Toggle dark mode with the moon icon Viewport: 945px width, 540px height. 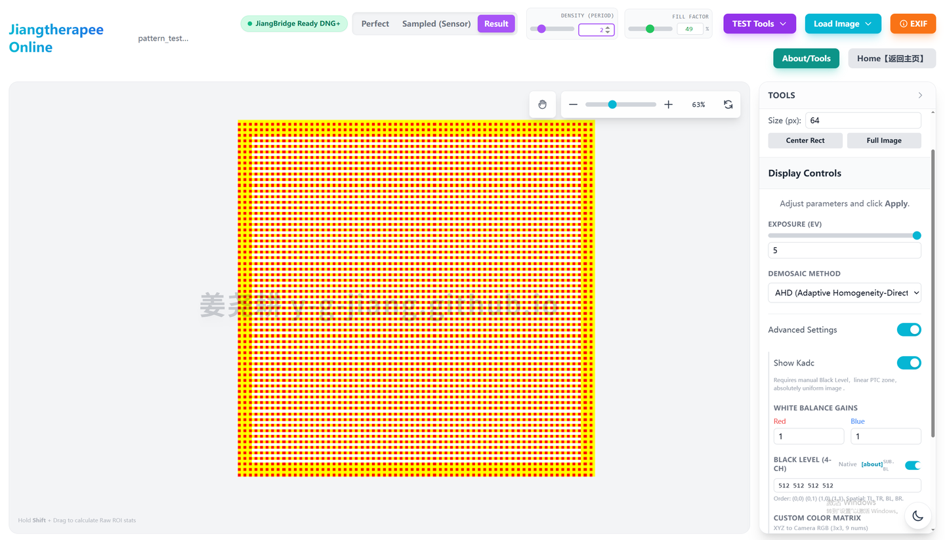tap(917, 516)
